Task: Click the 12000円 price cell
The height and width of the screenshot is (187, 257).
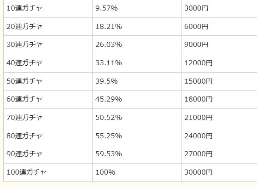Action: [199, 63]
